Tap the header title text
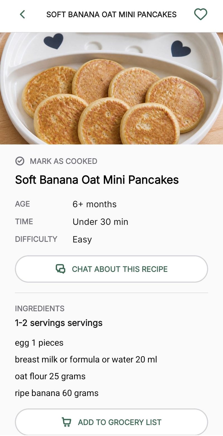 pyautogui.click(x=111, y=15)
